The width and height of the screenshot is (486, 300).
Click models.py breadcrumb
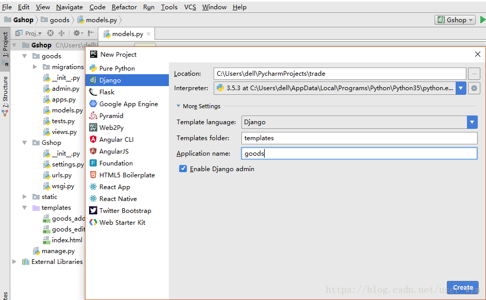click(98, 20)
